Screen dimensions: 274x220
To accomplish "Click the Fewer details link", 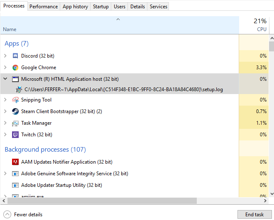I will click(x=28, y=215).
